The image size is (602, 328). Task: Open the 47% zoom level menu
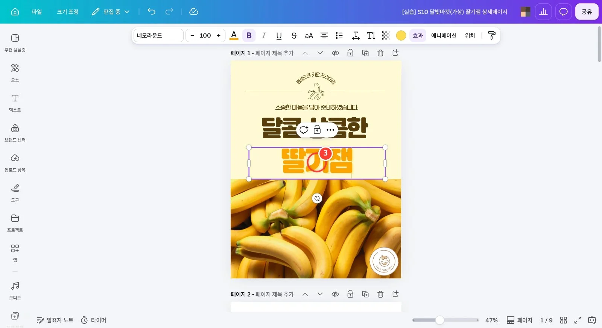coord(491,320)
